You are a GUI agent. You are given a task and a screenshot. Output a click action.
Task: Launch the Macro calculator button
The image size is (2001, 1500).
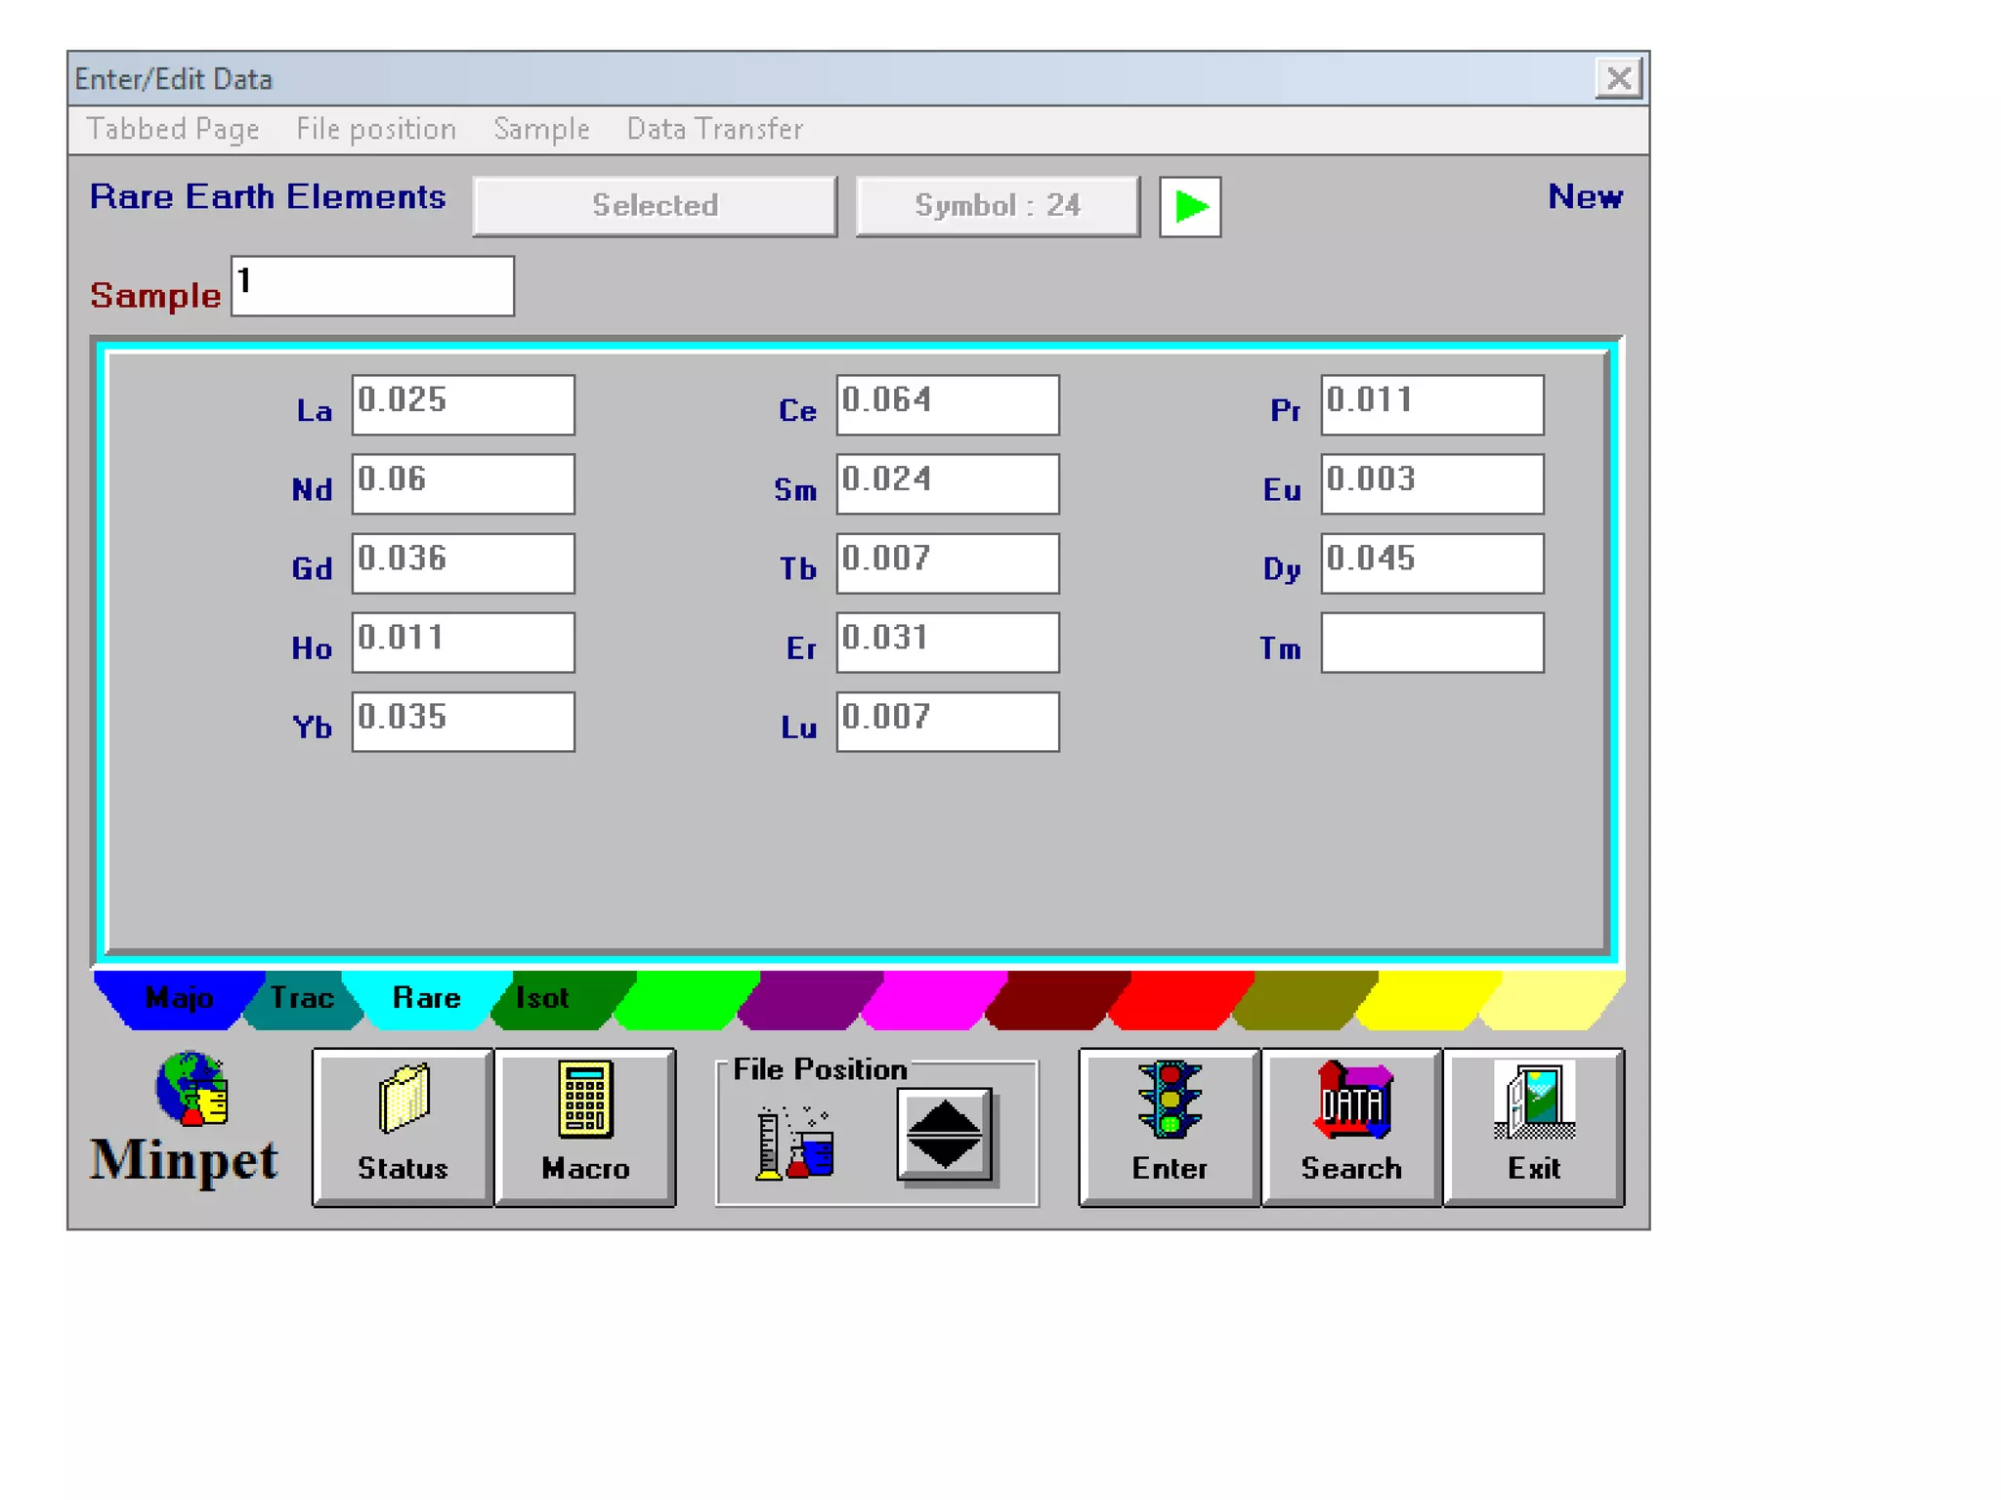(584, 1126)
